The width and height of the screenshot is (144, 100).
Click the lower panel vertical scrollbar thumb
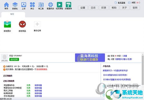pyautogui.click(x=142, y=70)
